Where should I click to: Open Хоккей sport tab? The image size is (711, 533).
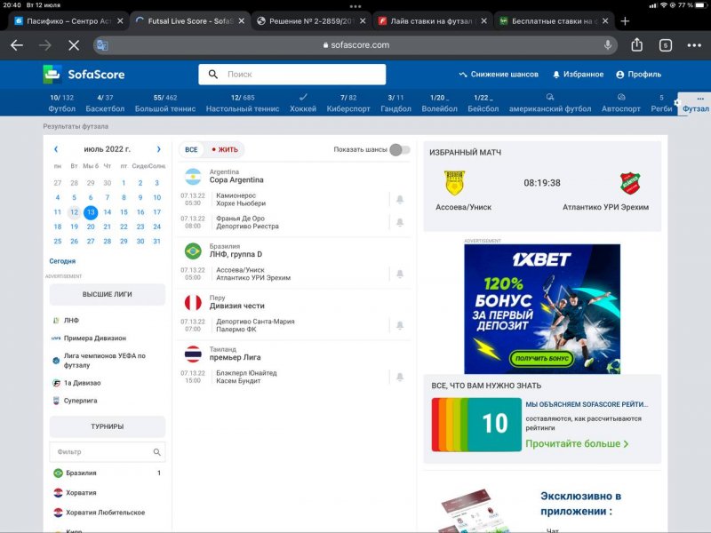click(x=303, y=103)
